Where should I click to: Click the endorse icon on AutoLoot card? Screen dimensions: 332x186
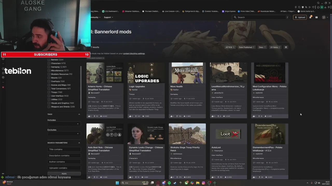(212, 177)
